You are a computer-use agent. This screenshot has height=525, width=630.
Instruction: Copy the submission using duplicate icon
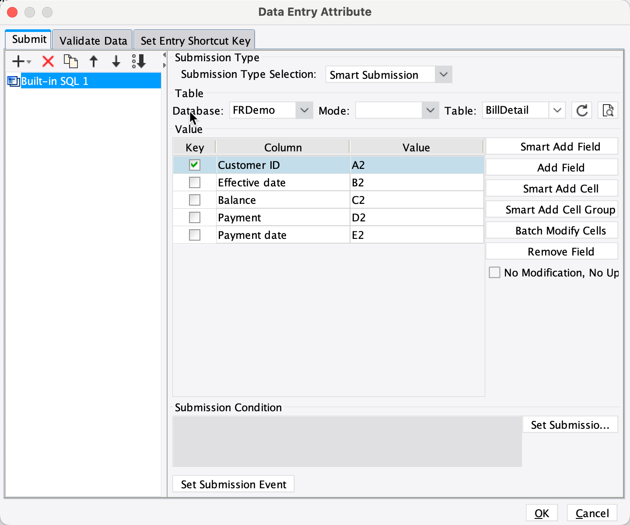tap(71, 61)
